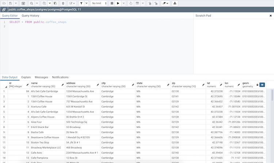Screen dimensions: 274x163
Task: Click the Stop query square button
Action: (x=111, y=3)
